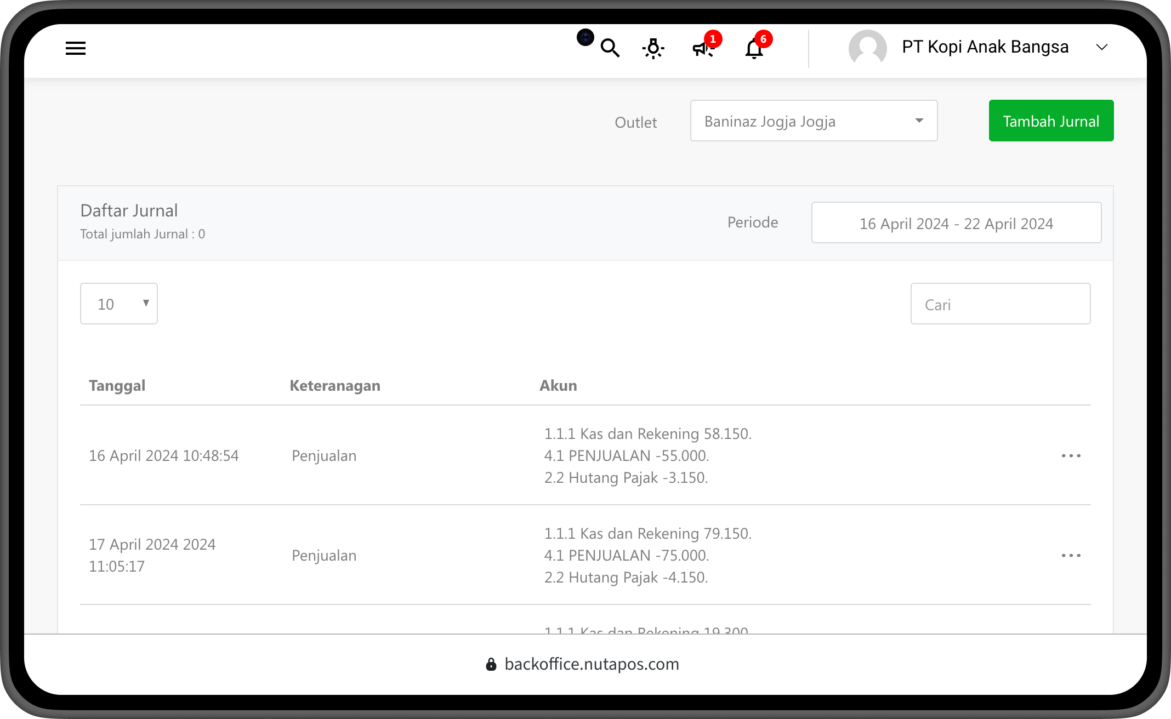Click the PT Kopi Anak Bangsa account name
Viewport: 1171px width, 719px height.
(985, 47)
